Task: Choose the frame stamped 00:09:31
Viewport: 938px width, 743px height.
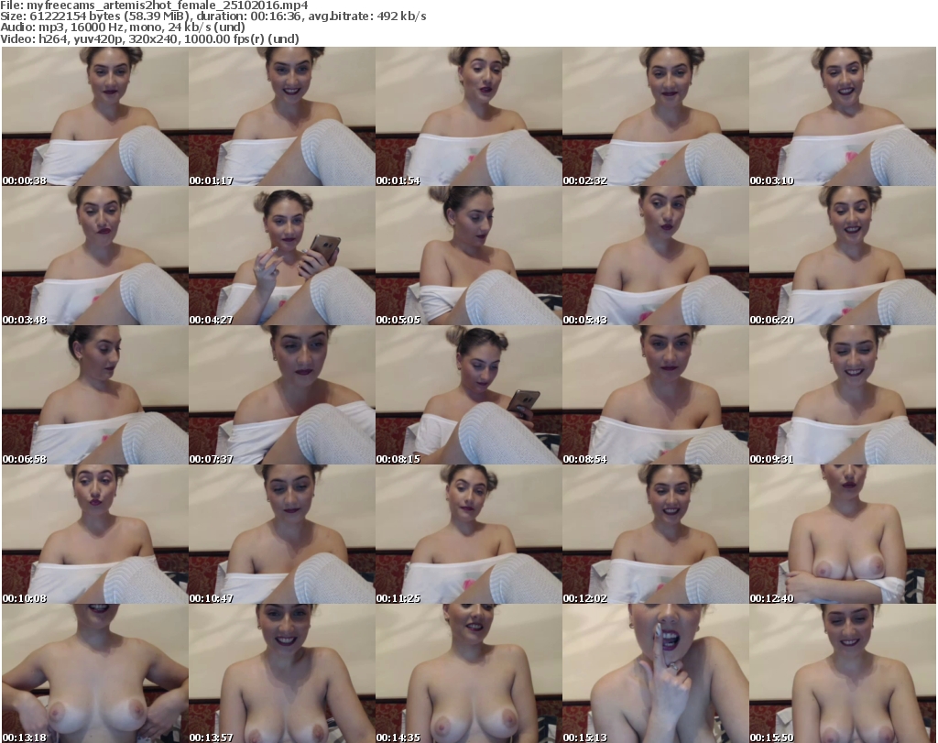Action: [843, 395]
